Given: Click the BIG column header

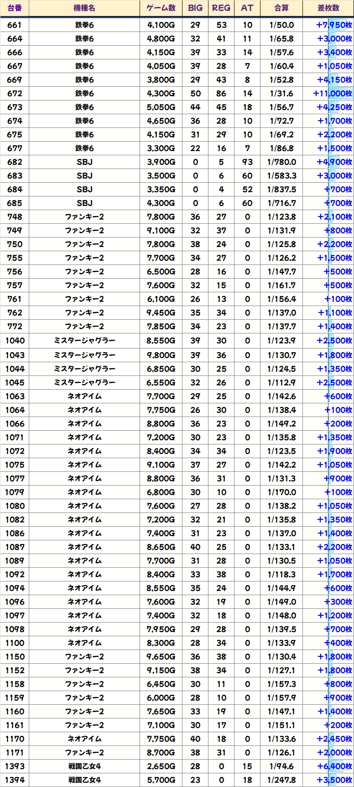Looking at the screenshot, I should pyautogui.click(x=195, y=8).
